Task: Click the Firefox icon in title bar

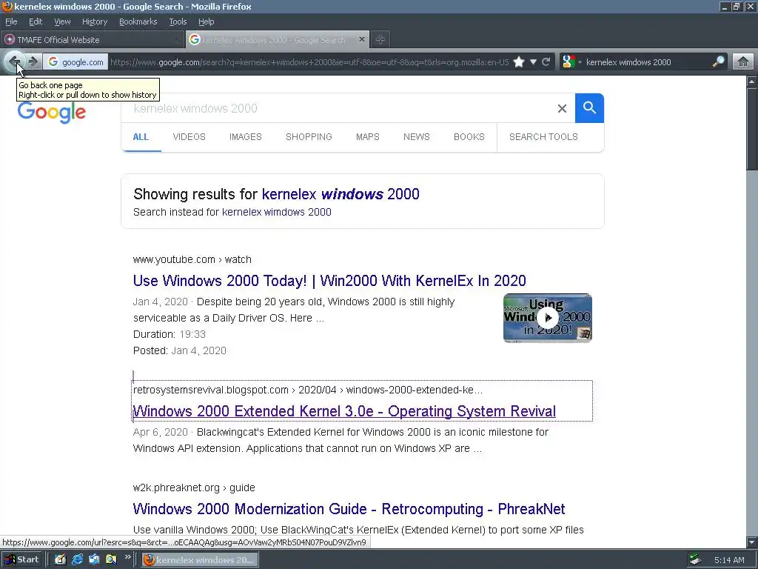Action: 7,6
